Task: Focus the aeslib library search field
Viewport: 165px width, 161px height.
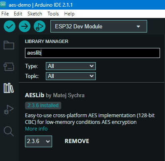Action: click(92, 53)
